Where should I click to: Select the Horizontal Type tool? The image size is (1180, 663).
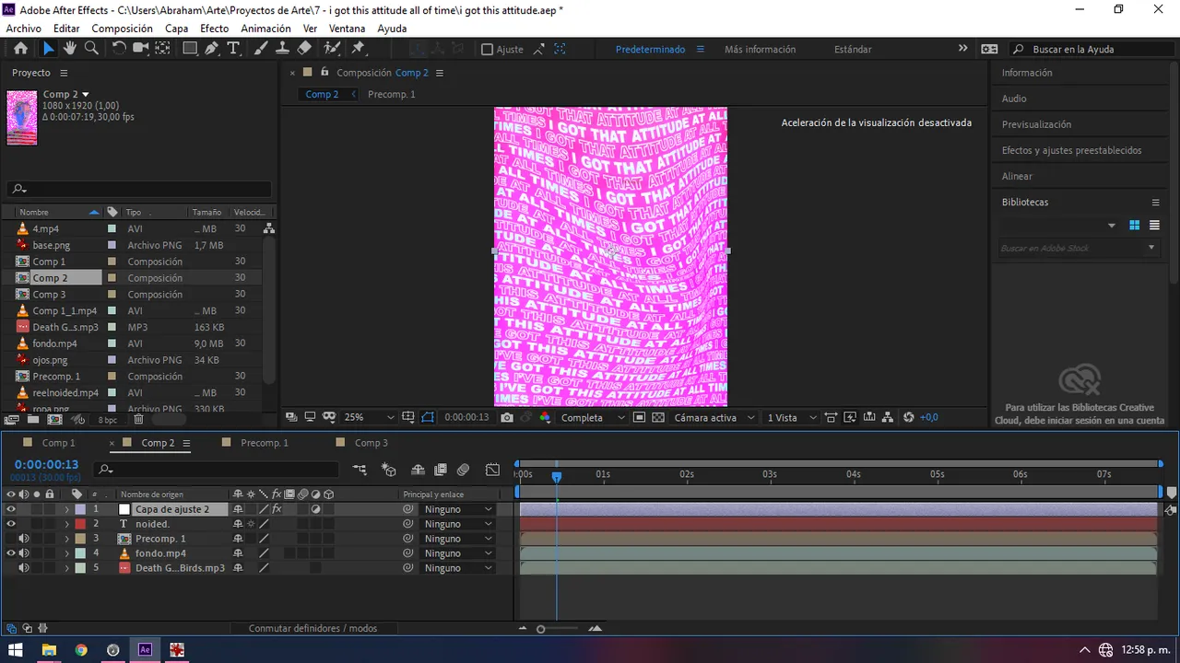(234, 49)
